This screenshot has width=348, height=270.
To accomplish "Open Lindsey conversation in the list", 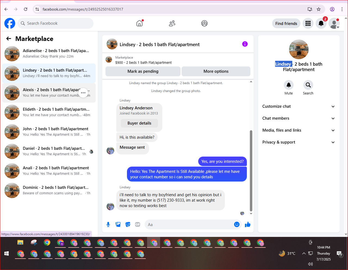I will pos(49,73).
